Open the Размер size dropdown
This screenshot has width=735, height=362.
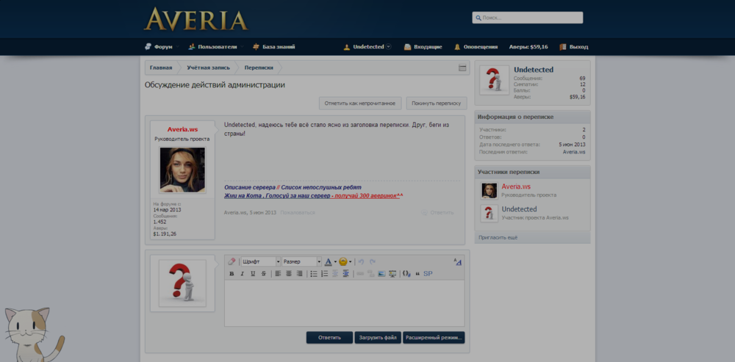(301, 261)
